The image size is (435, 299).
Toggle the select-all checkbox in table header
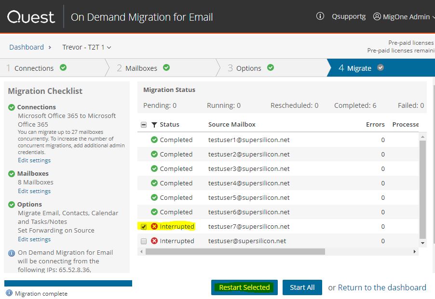pos(144,125)
